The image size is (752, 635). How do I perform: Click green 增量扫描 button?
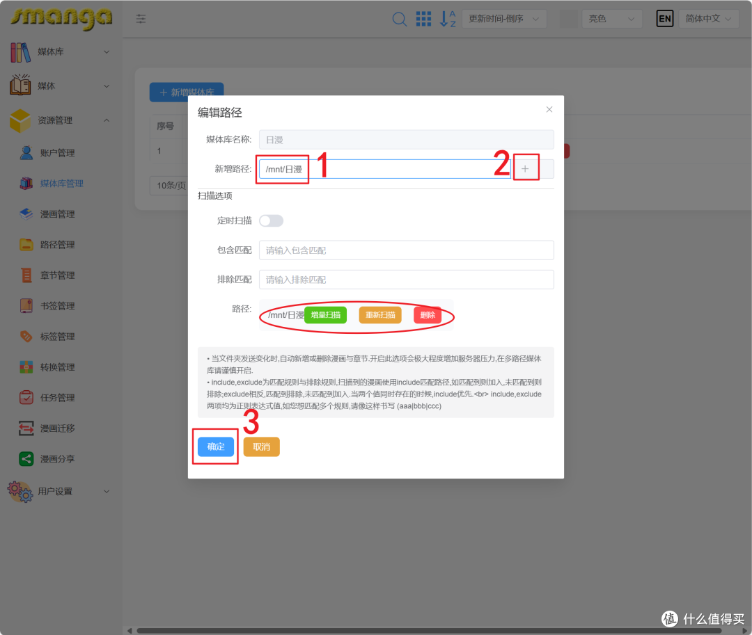click(x=326, y=314)
